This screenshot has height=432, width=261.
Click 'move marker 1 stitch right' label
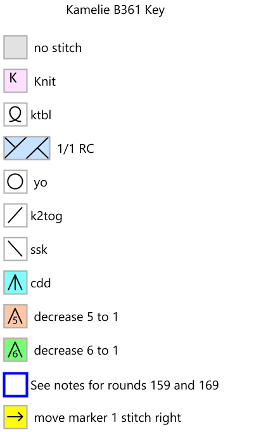click(108, 418)
